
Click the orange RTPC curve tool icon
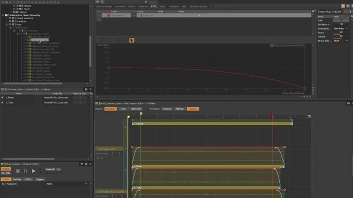point(132,40)
